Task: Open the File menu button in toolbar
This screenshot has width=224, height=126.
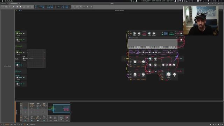Action: tap(2, 7)
